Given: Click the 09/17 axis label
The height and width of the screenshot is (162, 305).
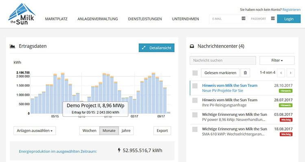Looking at the screenshot, I should click(161, 116).
